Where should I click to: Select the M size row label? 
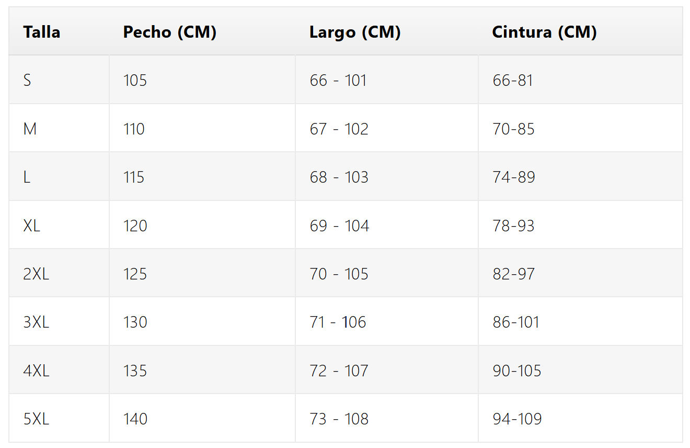tap(30, 129)
